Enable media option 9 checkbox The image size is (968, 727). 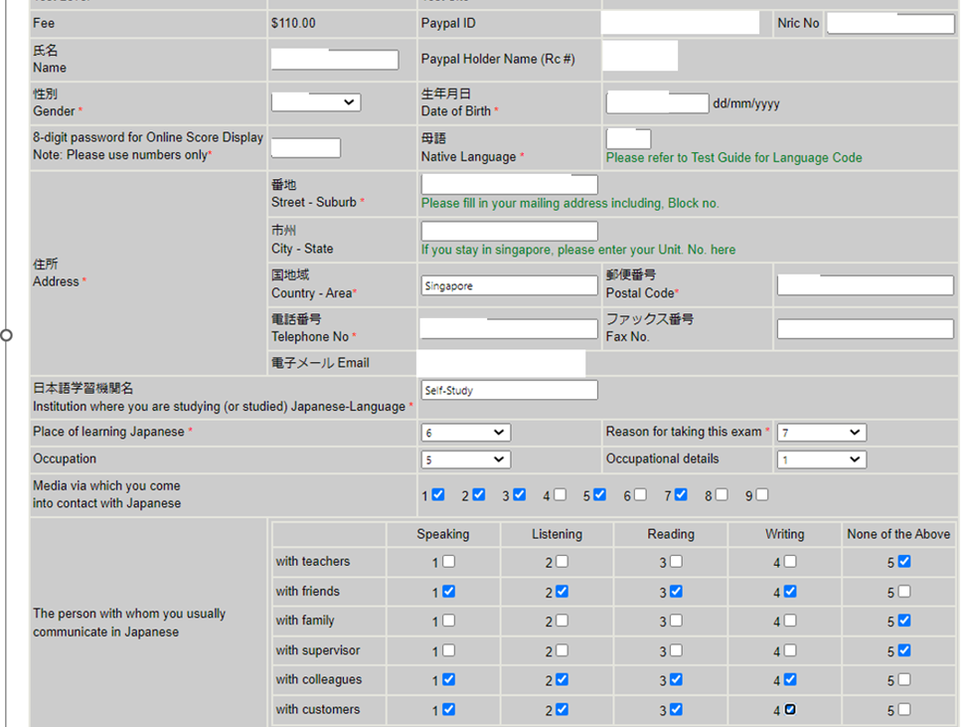[x=761, y=495]
